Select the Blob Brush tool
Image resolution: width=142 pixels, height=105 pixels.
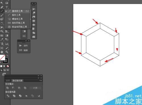(x=2, y=19)
